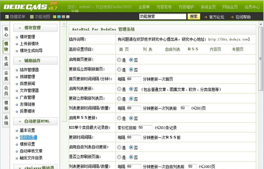
Task: Enable 启用首页更新 by choosing 是
Action: pyautogui.click(x=119, y=60)
